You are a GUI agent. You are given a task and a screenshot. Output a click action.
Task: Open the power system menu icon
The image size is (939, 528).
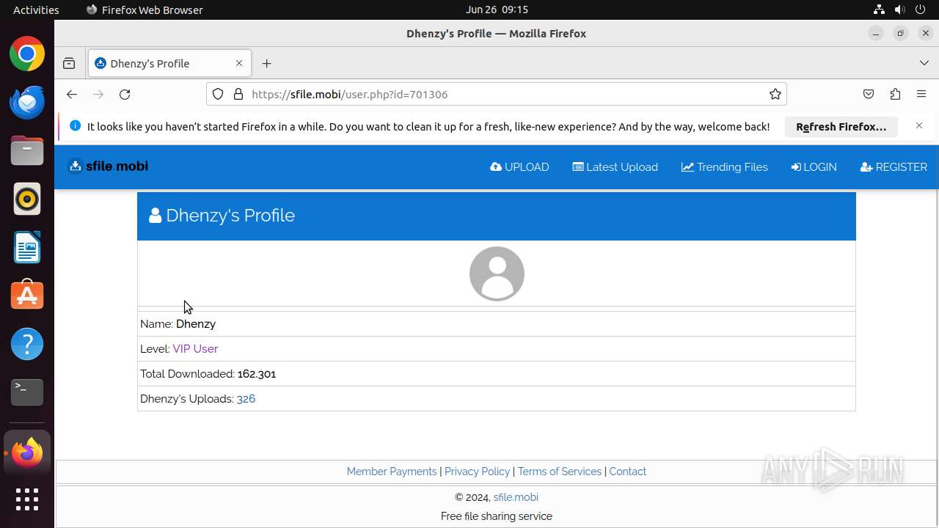pos(920,10)
